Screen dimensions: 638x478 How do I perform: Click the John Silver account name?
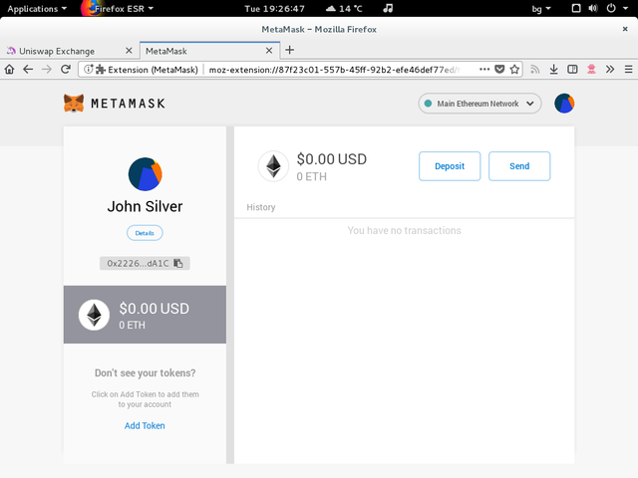[x=145, y=206]
